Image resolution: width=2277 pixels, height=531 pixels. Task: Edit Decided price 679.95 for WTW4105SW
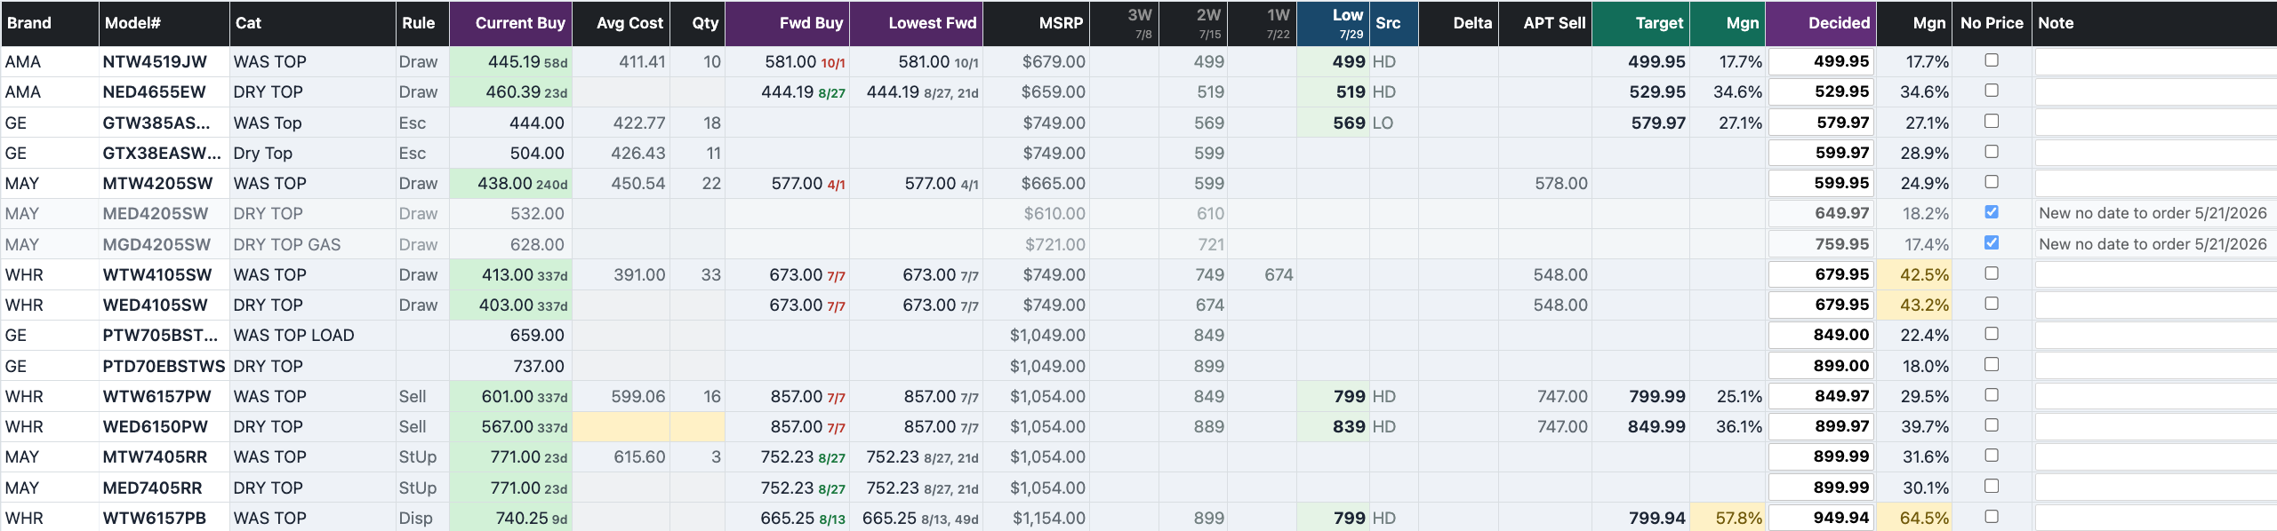(1821, 274)
